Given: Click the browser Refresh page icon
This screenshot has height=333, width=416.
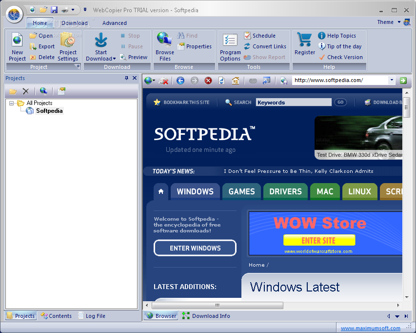Looking at the screenshot, I should 222,81.
